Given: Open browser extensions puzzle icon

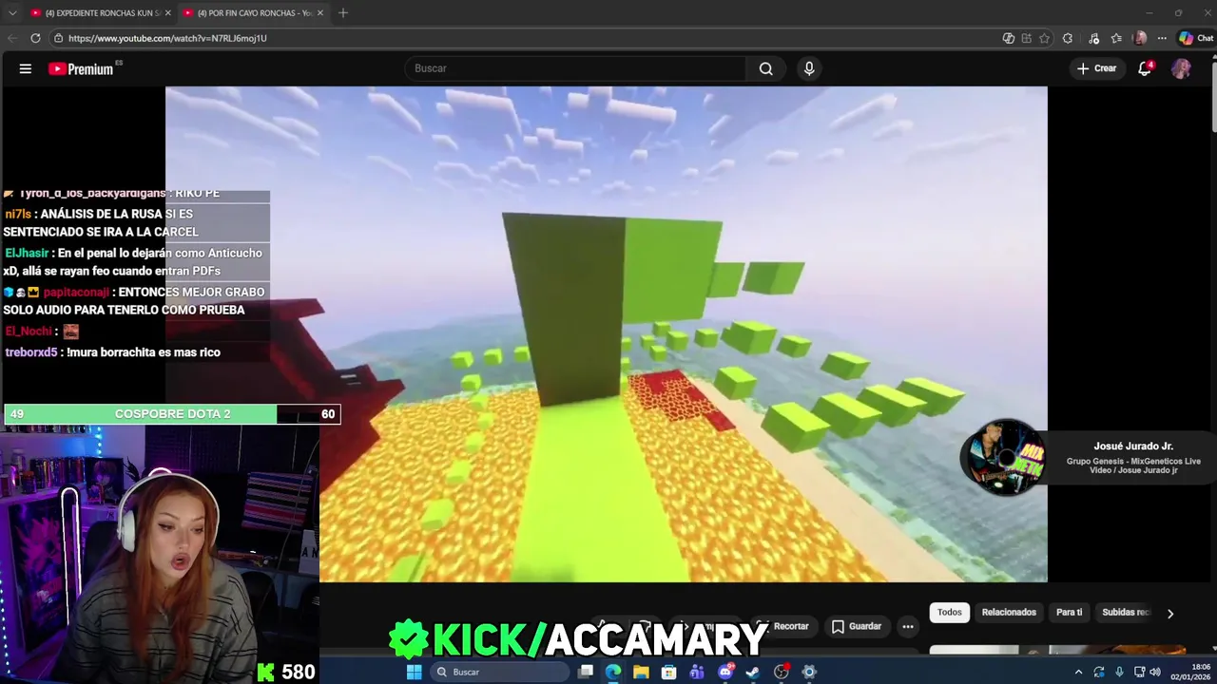Looking at the screenshot, I should tap(1068, 38).
